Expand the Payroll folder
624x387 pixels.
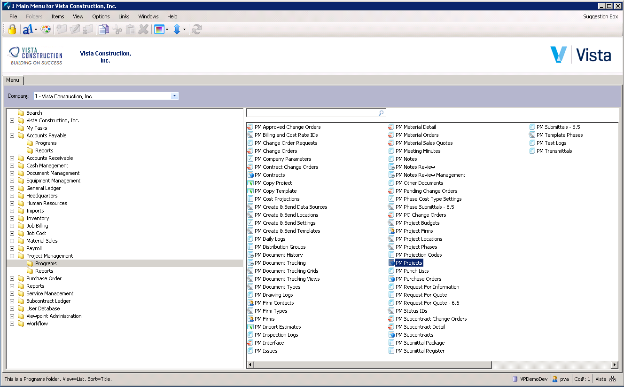pos(12,248)
